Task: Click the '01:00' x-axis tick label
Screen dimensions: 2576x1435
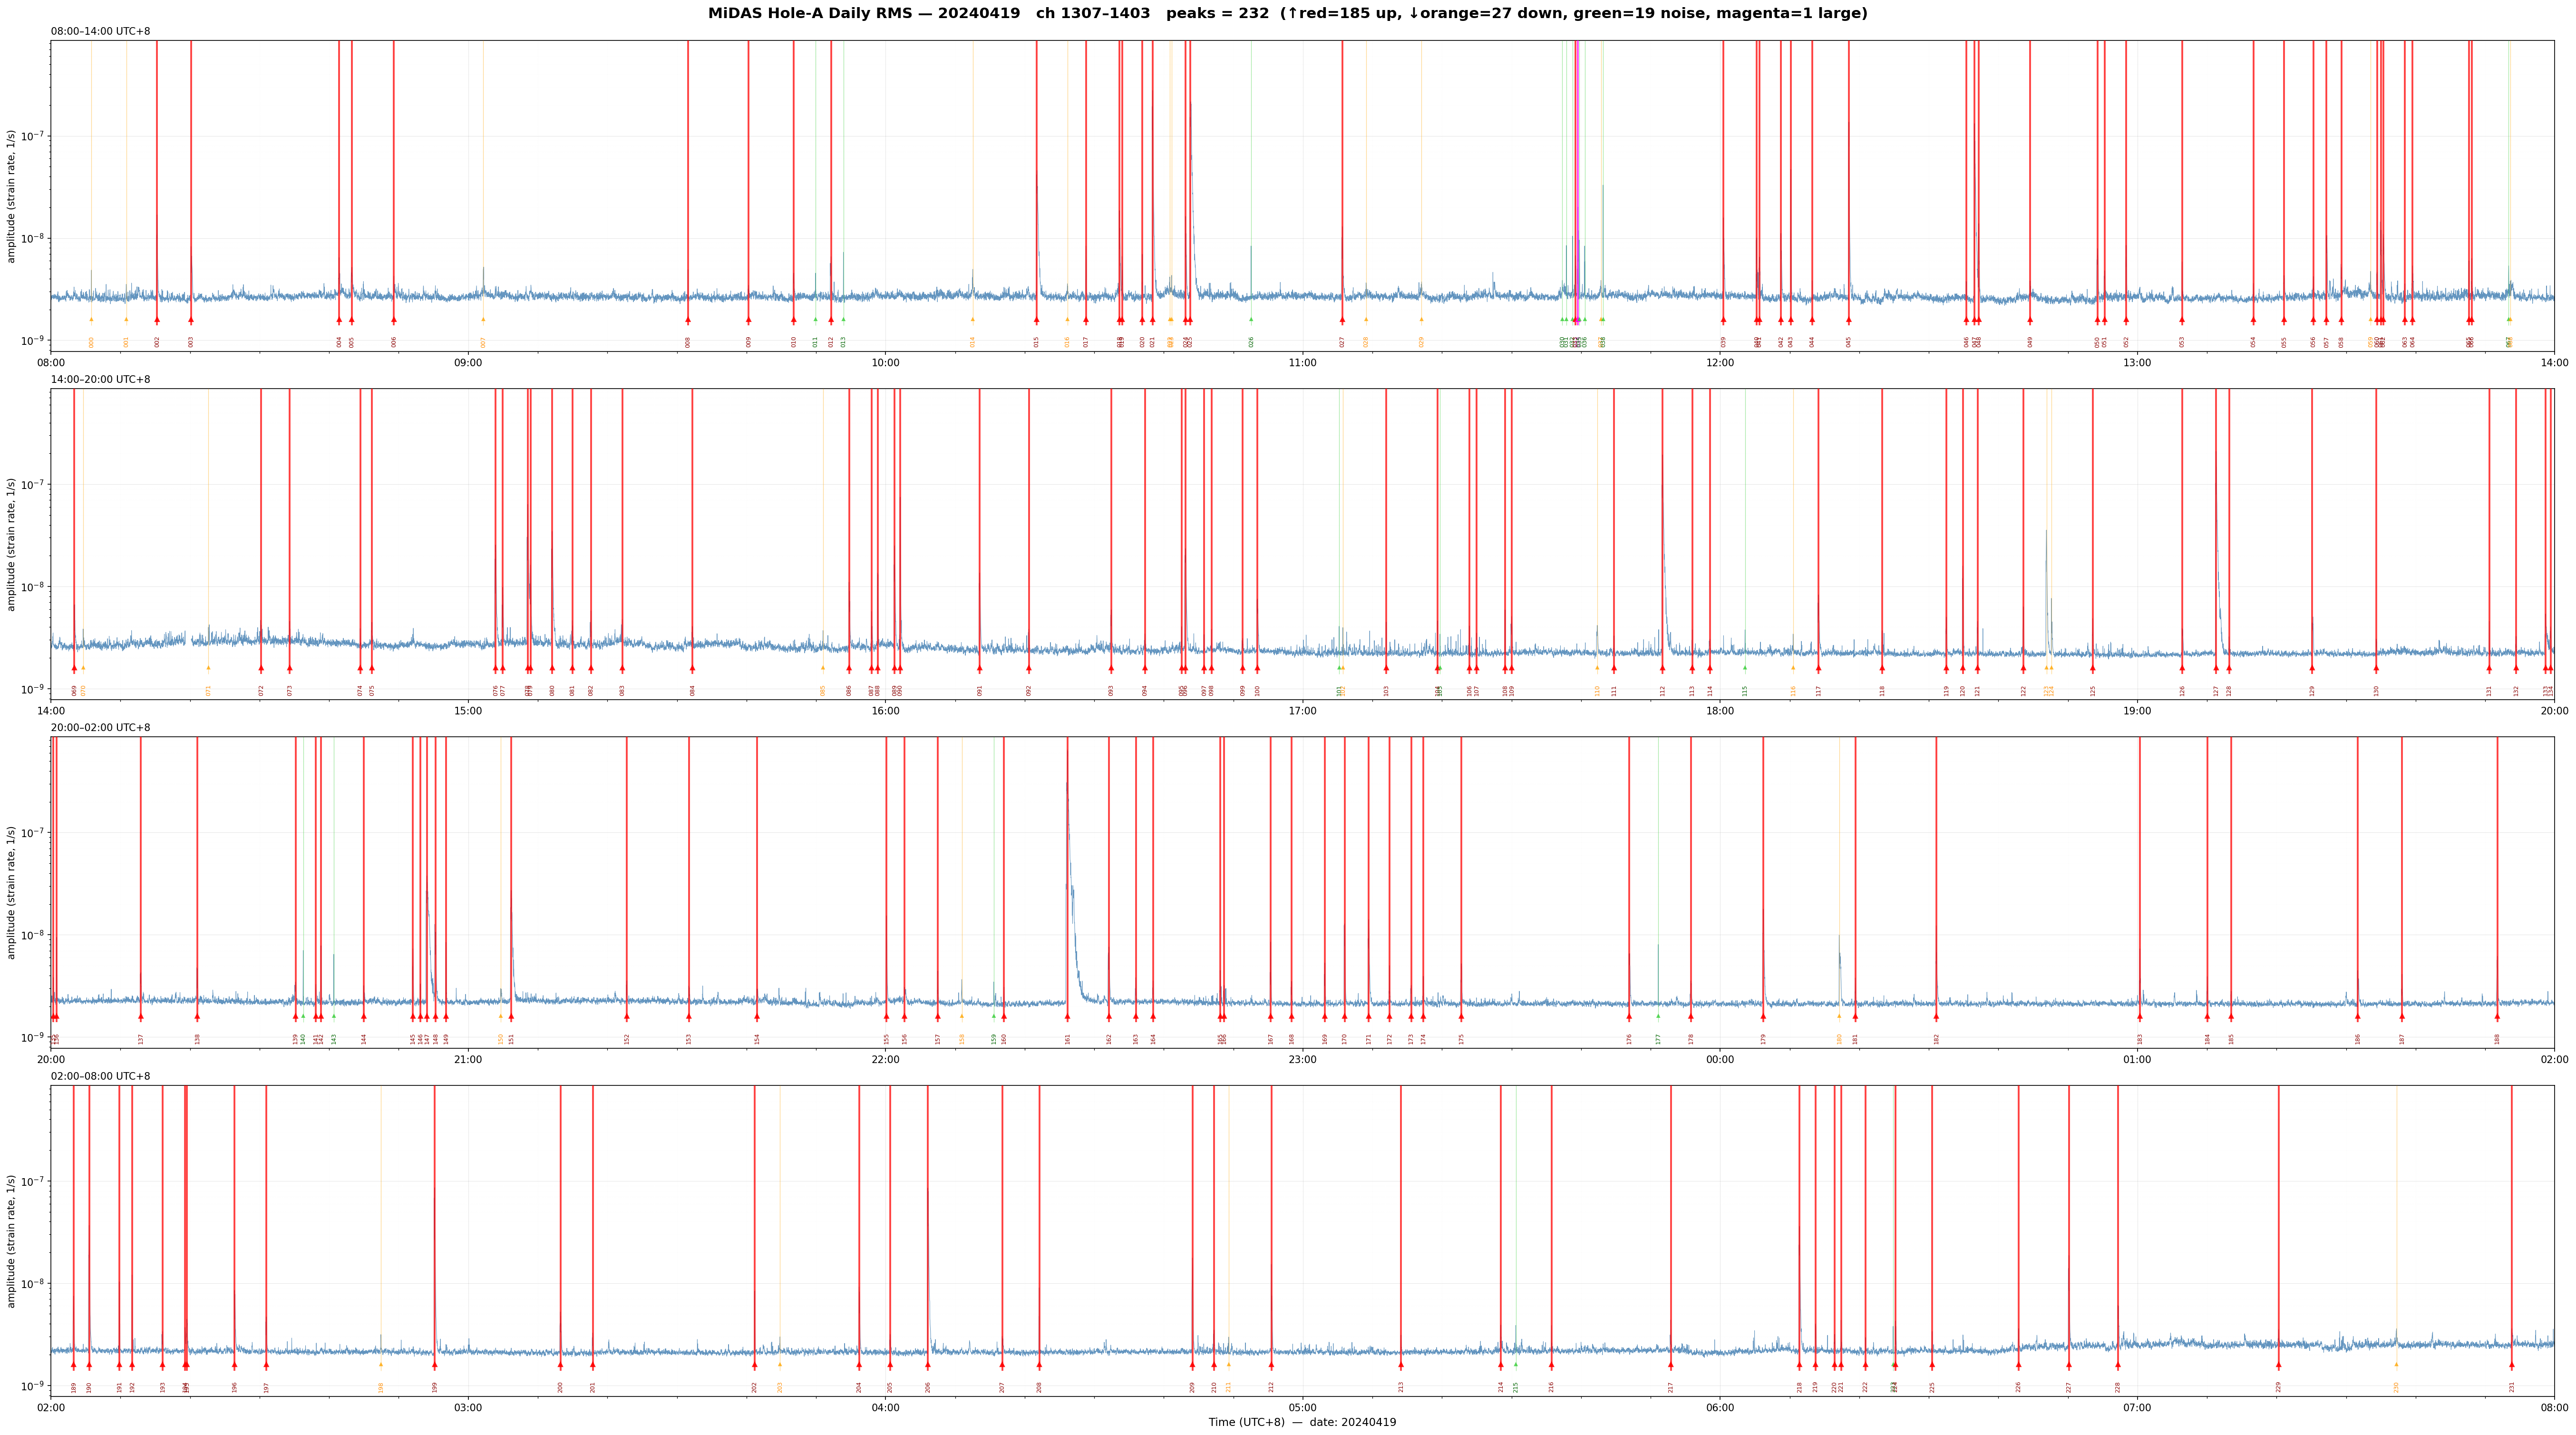Action: 2137,1060
